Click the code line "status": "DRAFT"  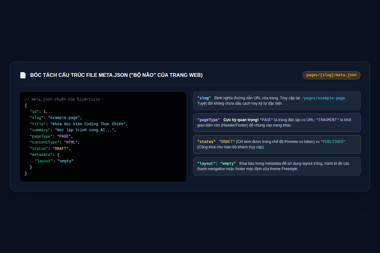50,149
